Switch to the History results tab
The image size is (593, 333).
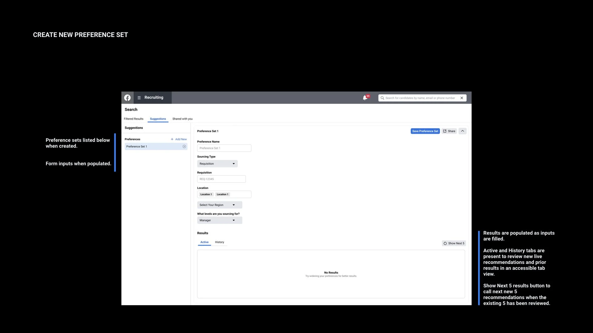coord(219,242)
